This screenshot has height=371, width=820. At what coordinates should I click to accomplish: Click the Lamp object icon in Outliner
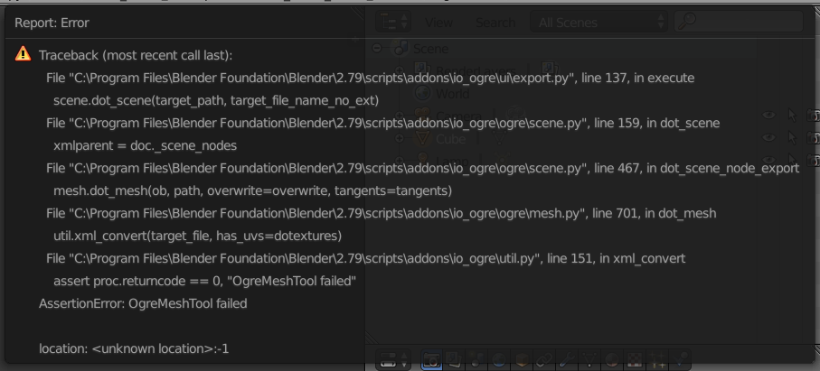(x=422, y=160)
